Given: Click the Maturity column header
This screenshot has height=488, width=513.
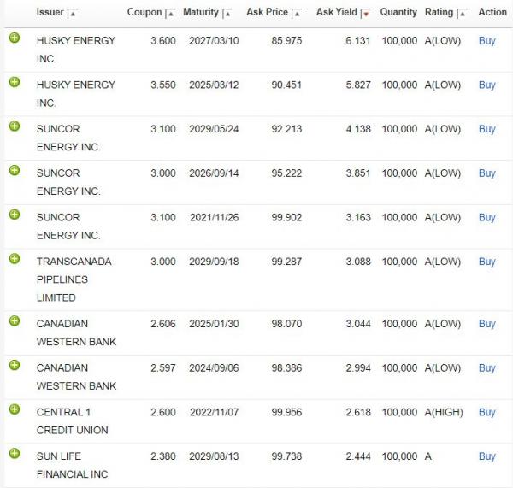Looking at the screenshot, I should (201, 12).
